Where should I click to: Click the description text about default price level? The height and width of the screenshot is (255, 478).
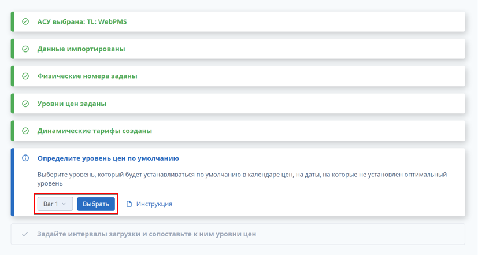pyautogui.click(x=242, y=179)
